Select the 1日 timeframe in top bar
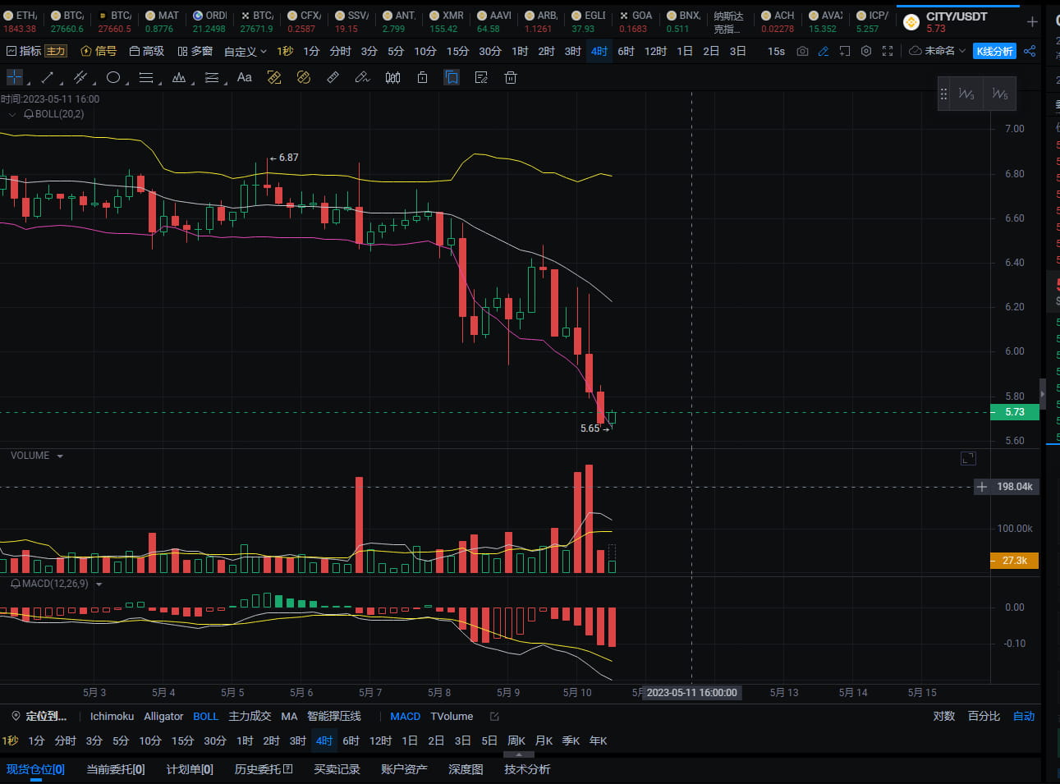The height and width of the screenshot is (784, 1060). [685, 51]
